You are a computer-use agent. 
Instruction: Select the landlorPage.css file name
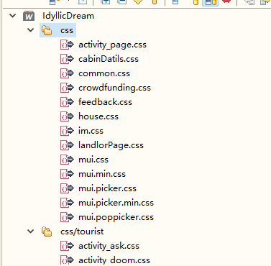pyautogui.click(x=111, y=145)
